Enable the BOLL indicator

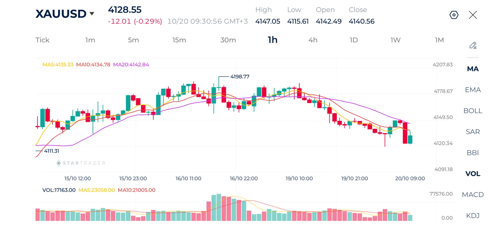click(x=473, y=111)
